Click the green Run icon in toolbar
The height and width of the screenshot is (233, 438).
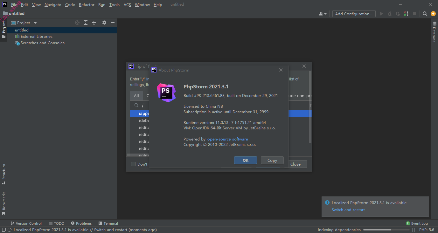click(x=382, y=14)
